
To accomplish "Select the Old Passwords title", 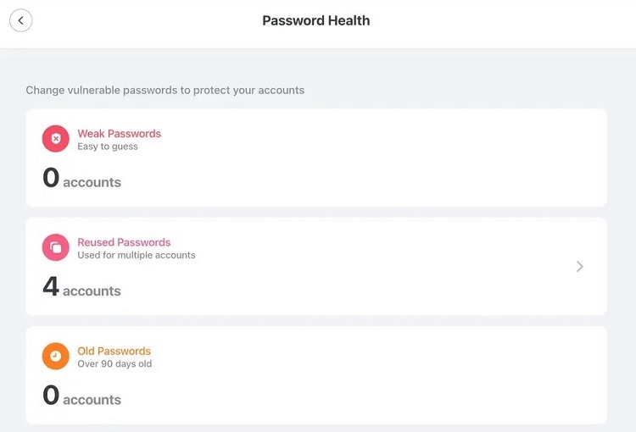I will (x=114, y=351).
